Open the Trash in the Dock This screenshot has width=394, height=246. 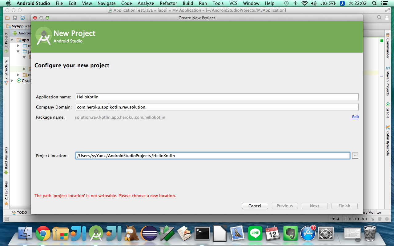pyautogui.click(x=369, y=234)
